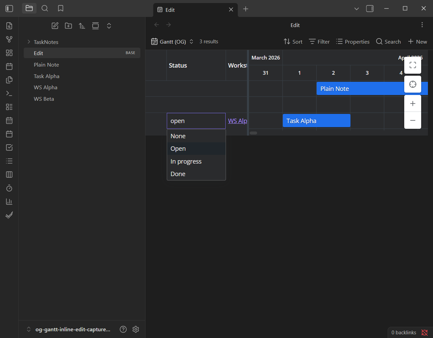Click the three-column kanban ribbon icon
Screen dimensions: 433x338
(9, 174)
